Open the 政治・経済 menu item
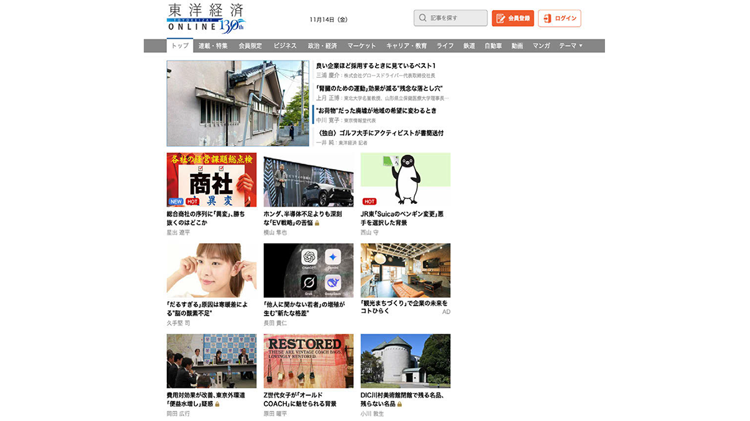Image resolution: width=750 pixels, height=421 pixels. tap(322, 46)
